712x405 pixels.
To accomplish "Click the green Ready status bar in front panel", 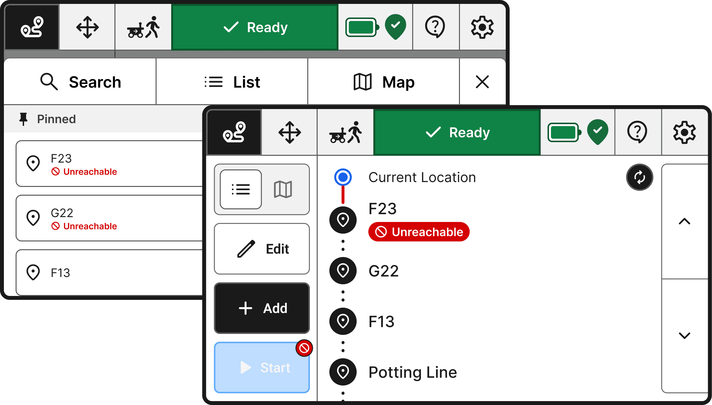I will [x=457, y=132].
